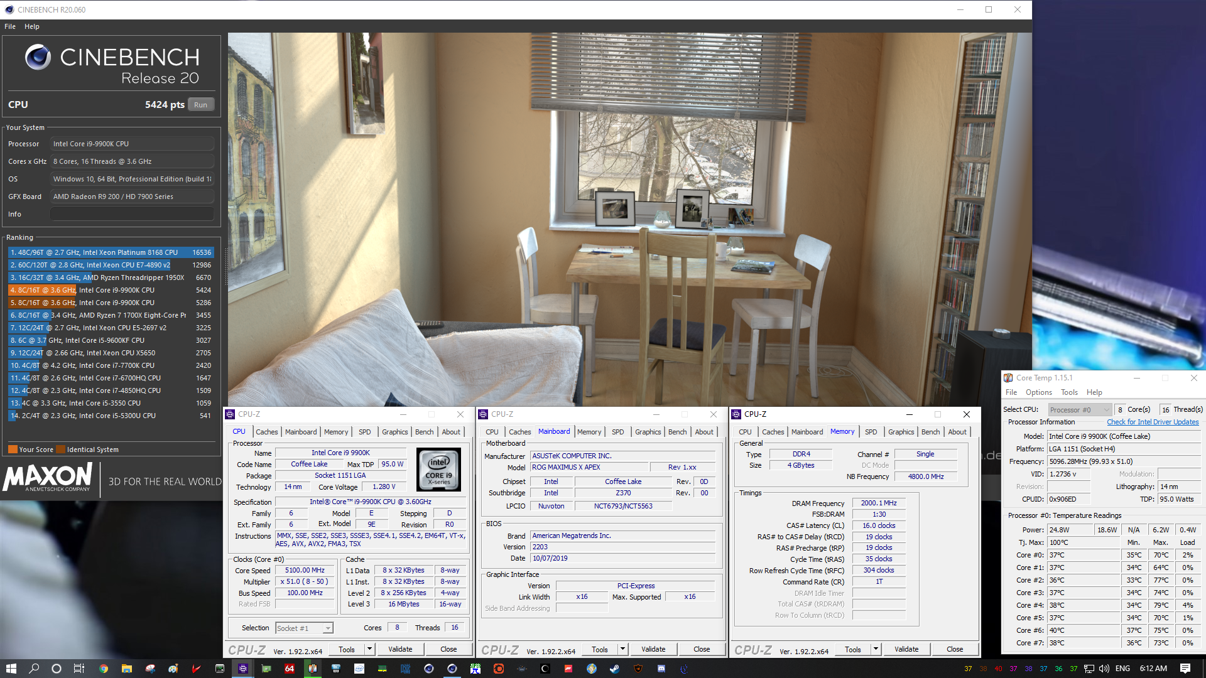
Task: Open File Explorer folder icon on taskbar
Action: point(126,669)
